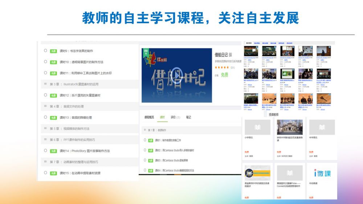Select the radio circle for 课时13

[x=45, y=117]
